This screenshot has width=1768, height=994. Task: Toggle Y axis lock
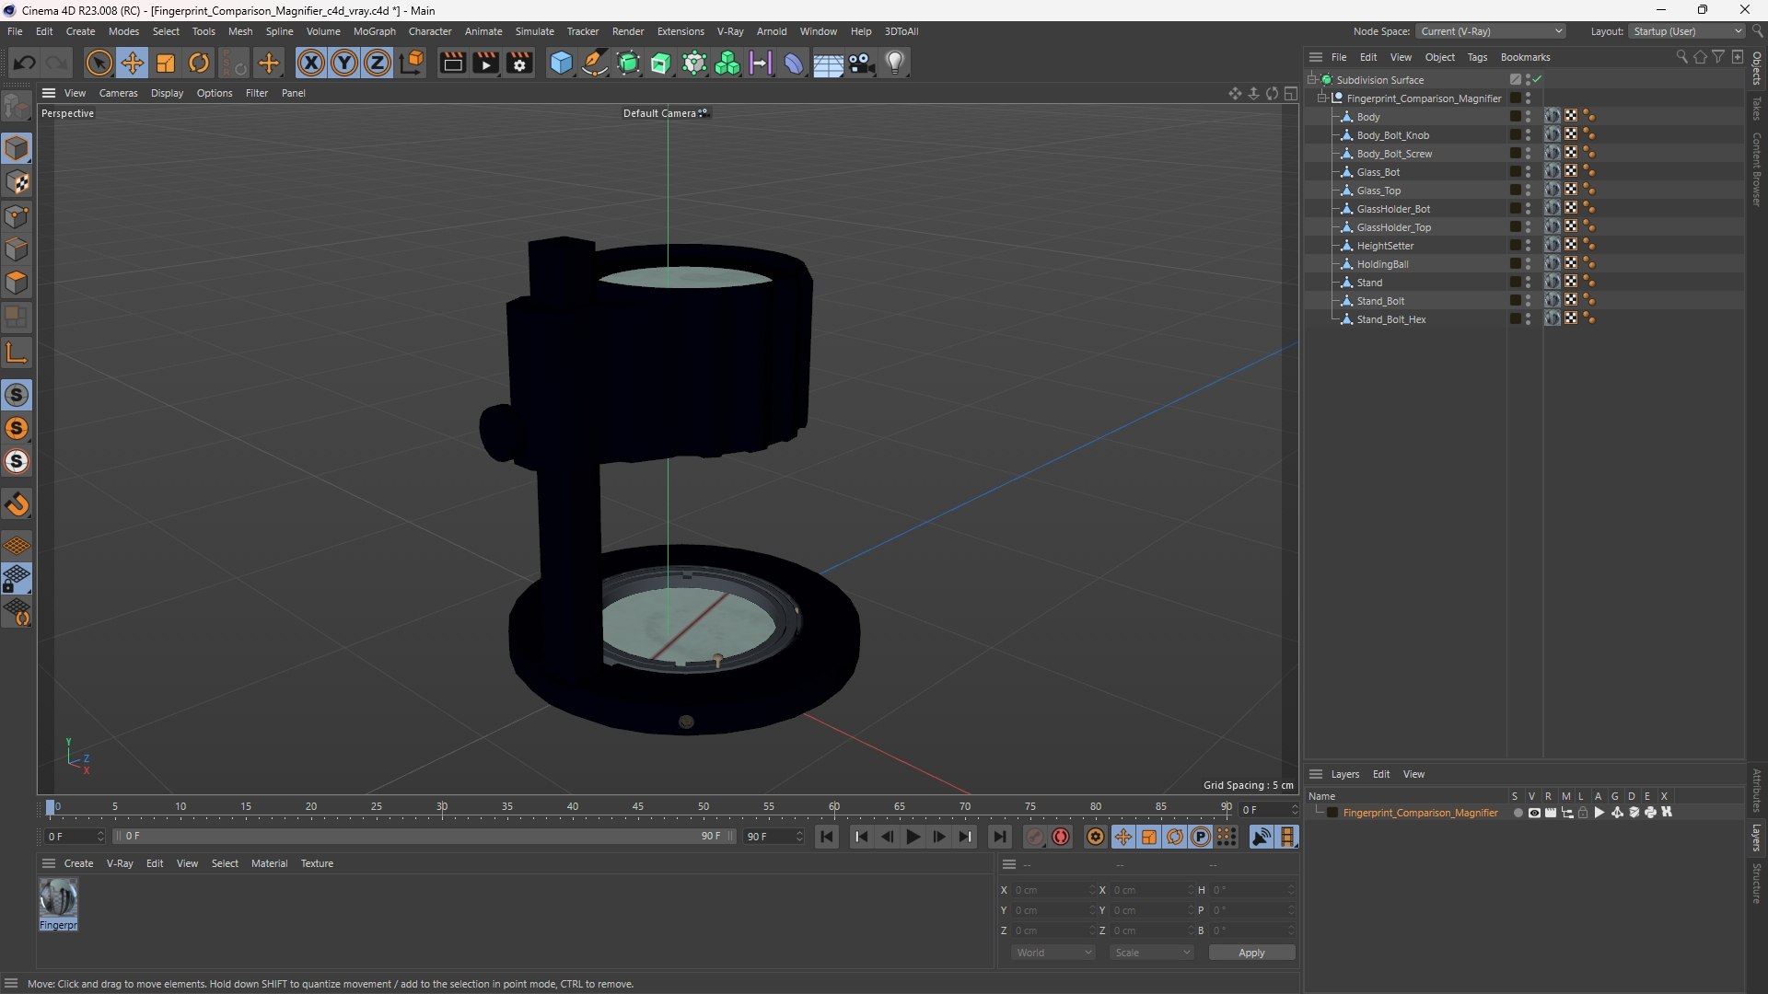[x=344, y=63]
